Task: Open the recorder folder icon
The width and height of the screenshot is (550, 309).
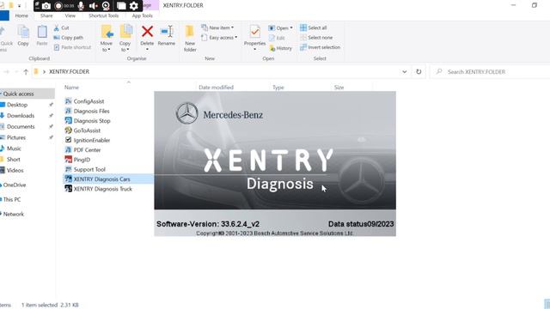Action: coord(121,6)
